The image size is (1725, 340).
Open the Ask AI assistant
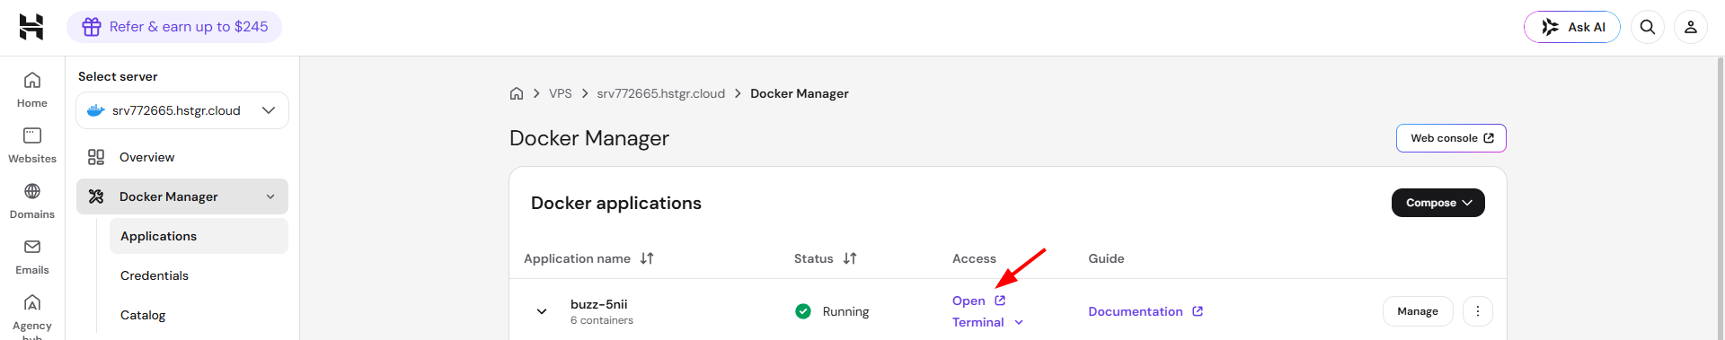click(1571, 27)
